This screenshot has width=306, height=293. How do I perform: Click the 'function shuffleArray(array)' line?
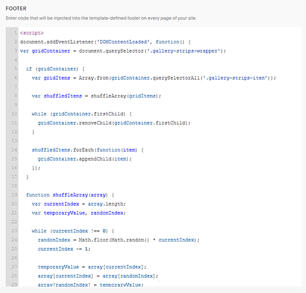pyautogui.click(x=70, y=195)
